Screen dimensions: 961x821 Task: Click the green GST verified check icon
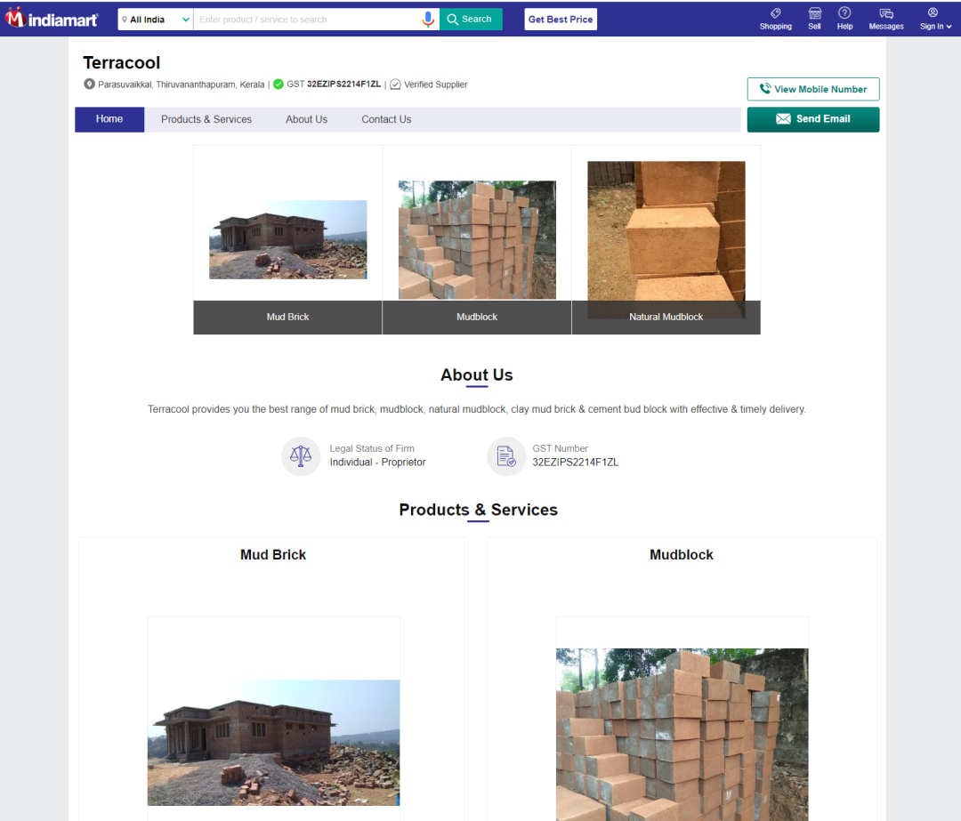tap(279, 84)
